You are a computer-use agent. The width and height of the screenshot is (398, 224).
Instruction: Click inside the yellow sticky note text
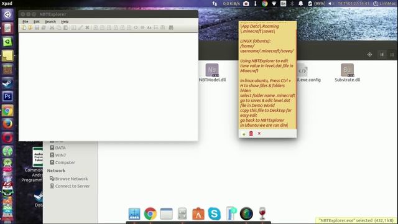[x=267, y=75]
